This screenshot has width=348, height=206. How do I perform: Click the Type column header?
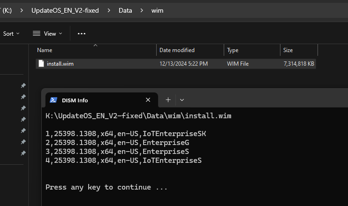click(x=233, y=50)
